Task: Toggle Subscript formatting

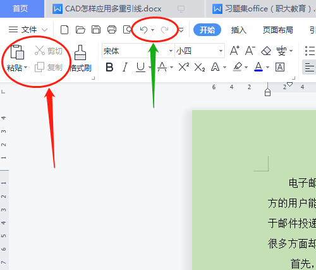Action: click(200, 68)
